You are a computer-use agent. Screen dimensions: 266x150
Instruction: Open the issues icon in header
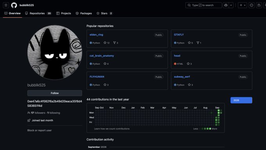coord(252,5)
